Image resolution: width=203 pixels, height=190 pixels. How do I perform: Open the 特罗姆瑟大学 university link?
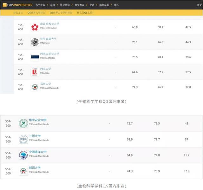click(x=48, y=39)
